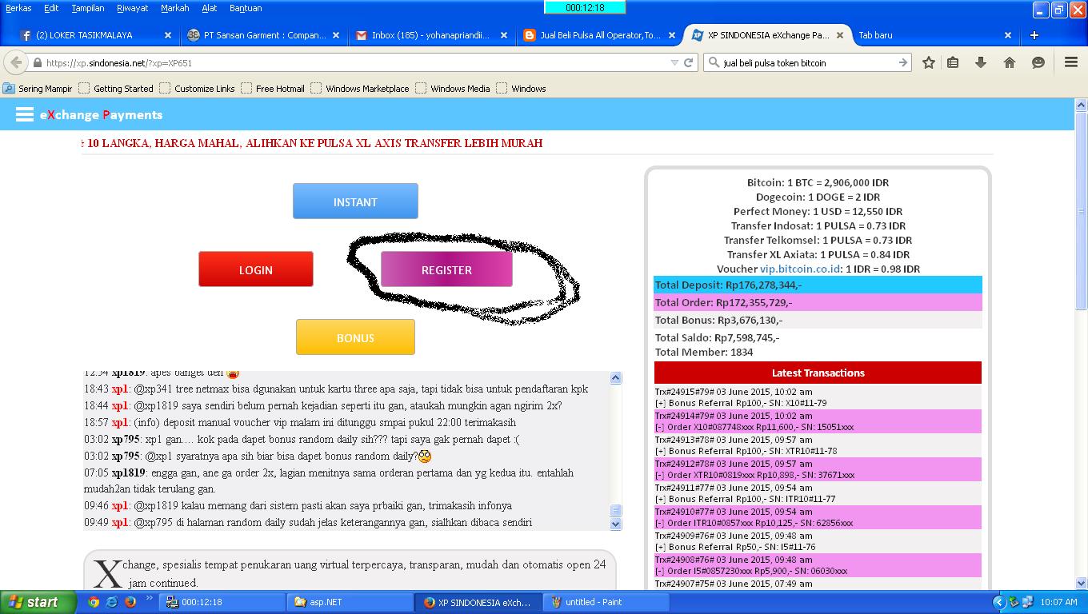Open the Windows Marketplace bookmark
This screenshot has width=1088, height=614.
(360, 89)
